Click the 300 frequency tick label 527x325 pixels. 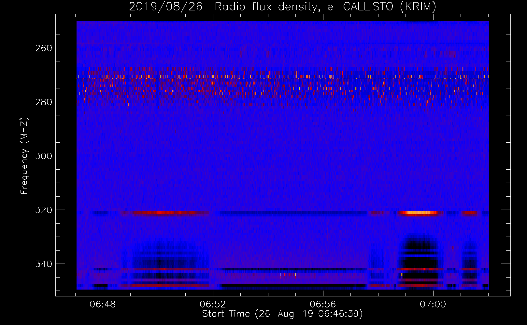click(43, 156)
